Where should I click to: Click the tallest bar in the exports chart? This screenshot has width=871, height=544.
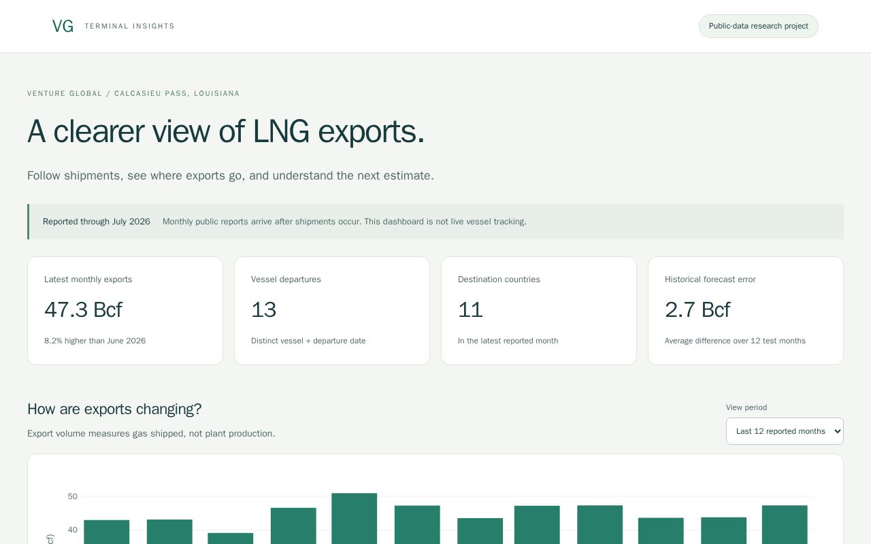coord(354,518)
